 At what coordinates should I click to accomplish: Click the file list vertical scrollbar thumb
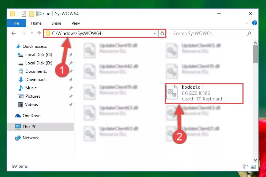click(255, 54)
